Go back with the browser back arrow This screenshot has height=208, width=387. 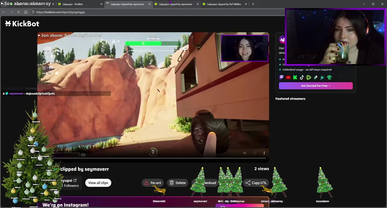(x=4, y=12)
